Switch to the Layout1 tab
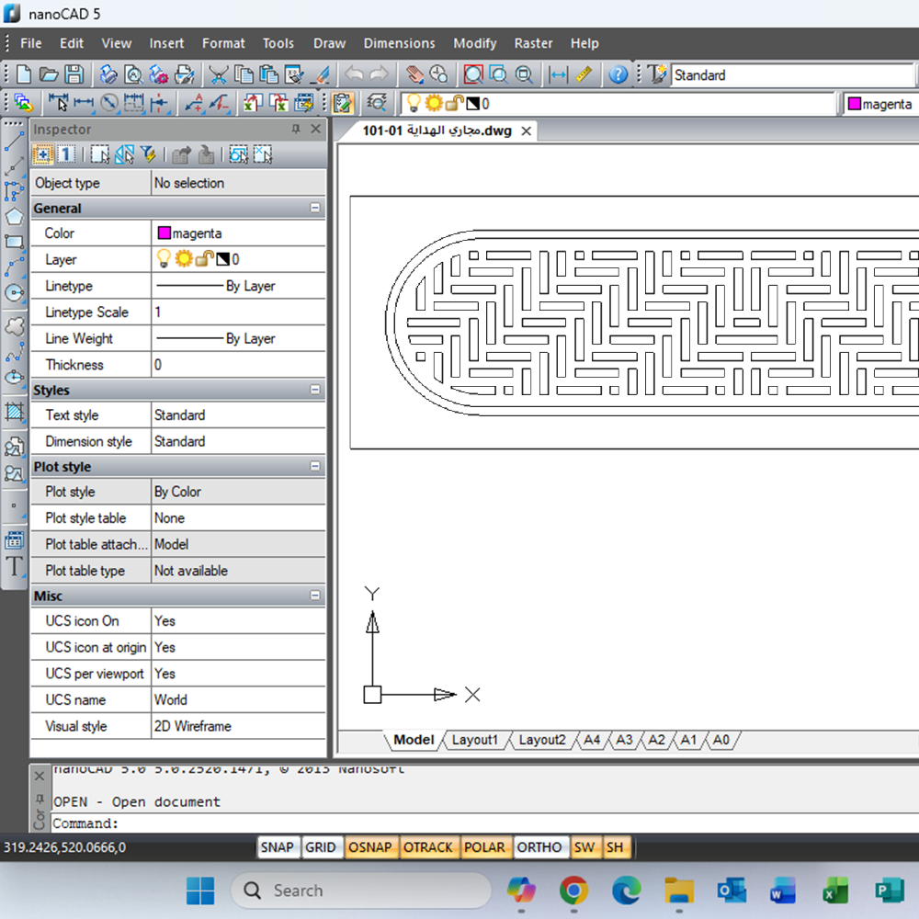919x919 pixels. 474,740
